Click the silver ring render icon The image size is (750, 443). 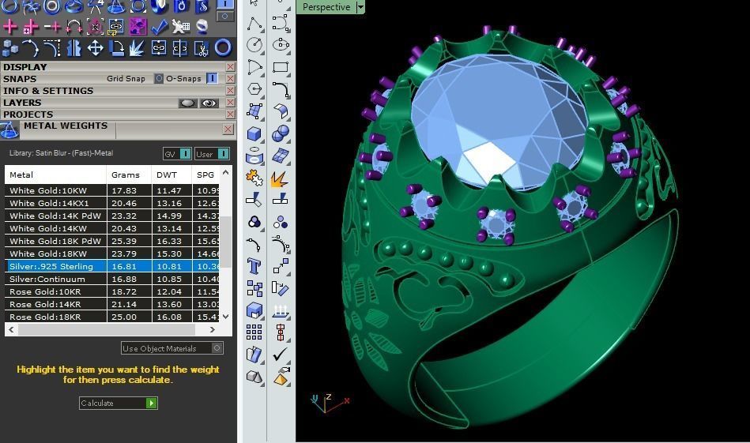(x=202, y=27)
